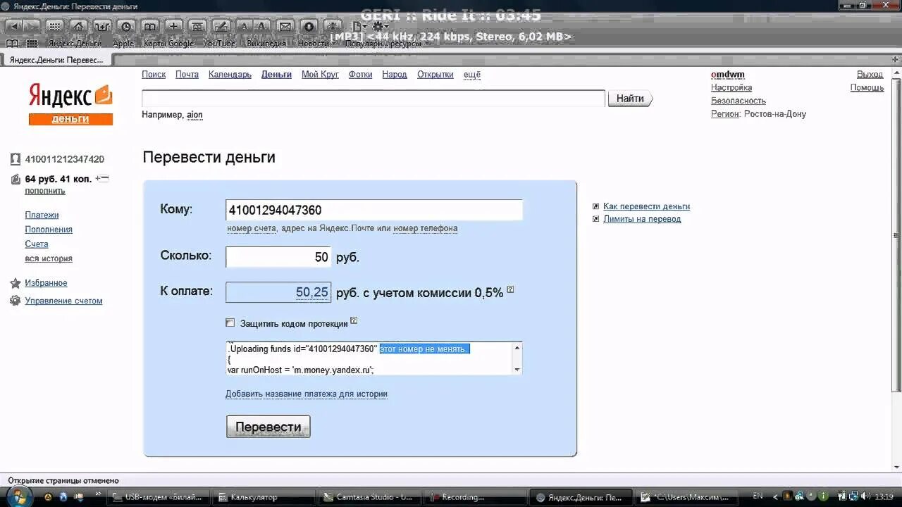Switch to Camtasia Studio taskbar button

coord(367,497)
